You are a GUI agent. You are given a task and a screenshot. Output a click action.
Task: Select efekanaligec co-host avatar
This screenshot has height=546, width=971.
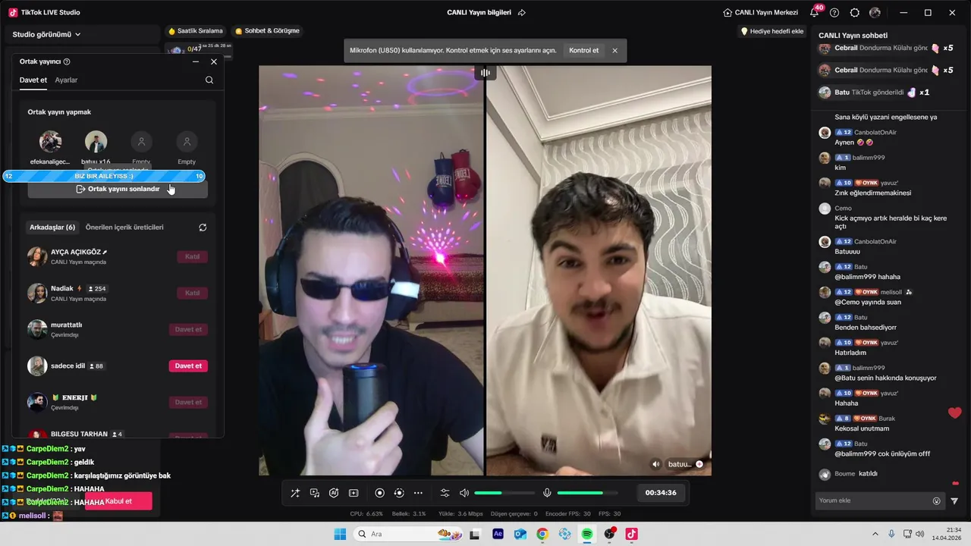[51, 141]
